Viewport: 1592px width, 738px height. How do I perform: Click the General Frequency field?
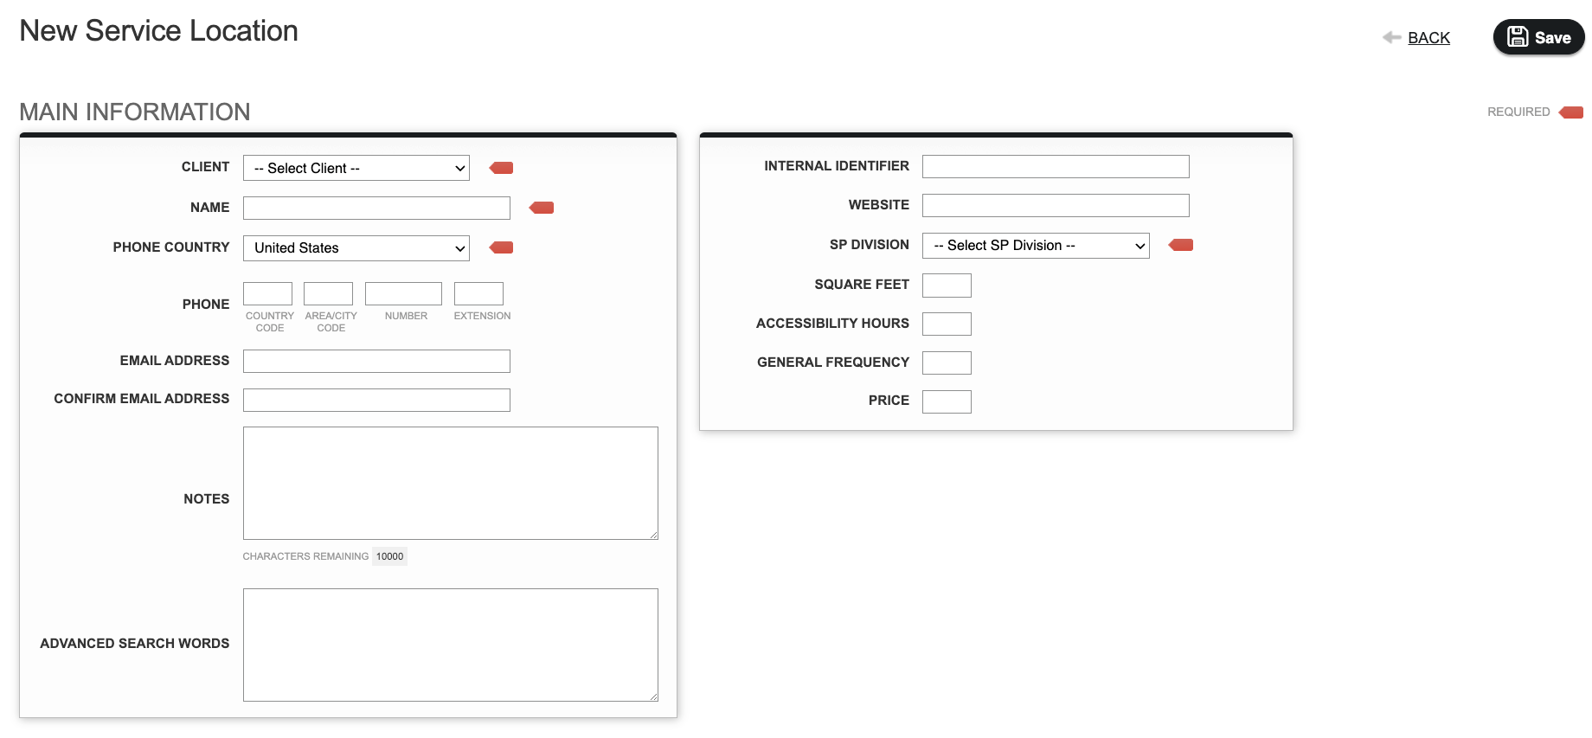click(947, 363)
